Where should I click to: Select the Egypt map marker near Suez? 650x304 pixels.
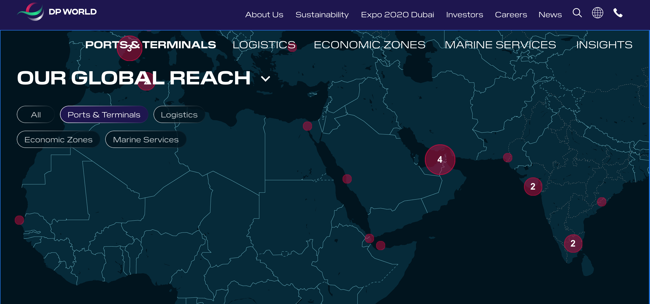[307, 126]
